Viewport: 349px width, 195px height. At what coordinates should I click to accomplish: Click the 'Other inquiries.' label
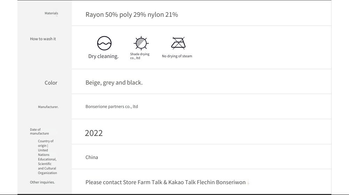point(42,182)
